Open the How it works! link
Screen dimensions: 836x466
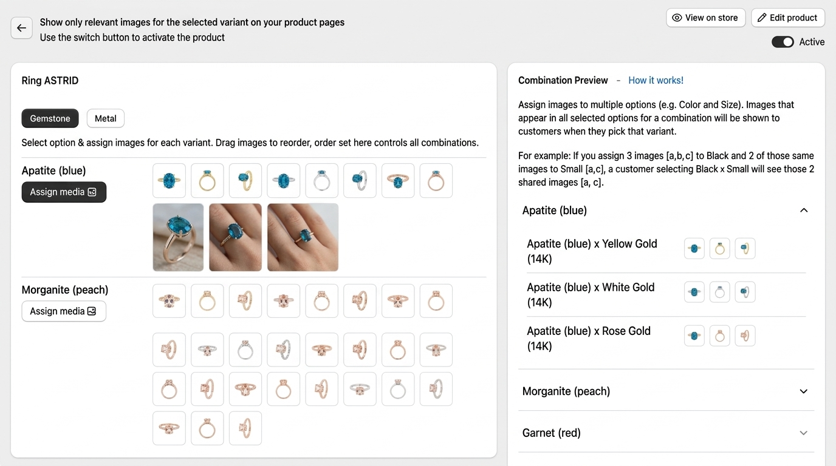click(x=656, y=80)
